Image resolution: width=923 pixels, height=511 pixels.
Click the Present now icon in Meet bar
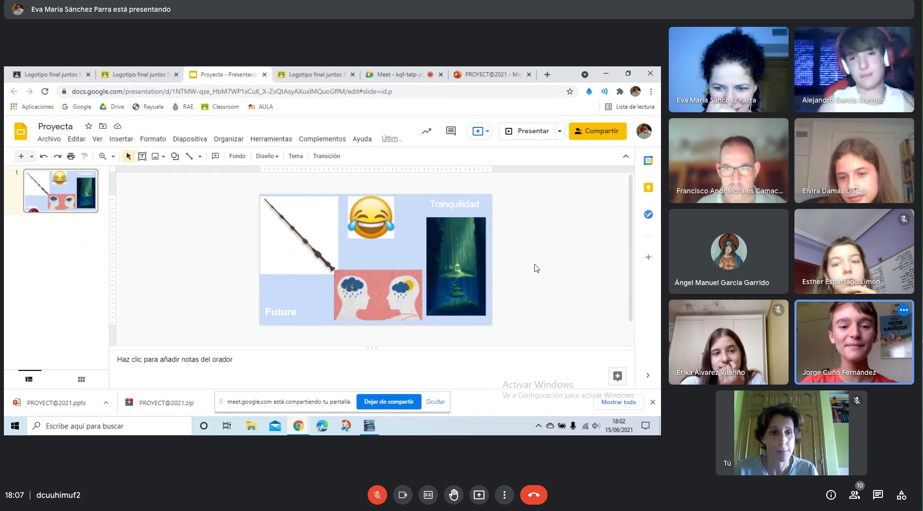479,495
